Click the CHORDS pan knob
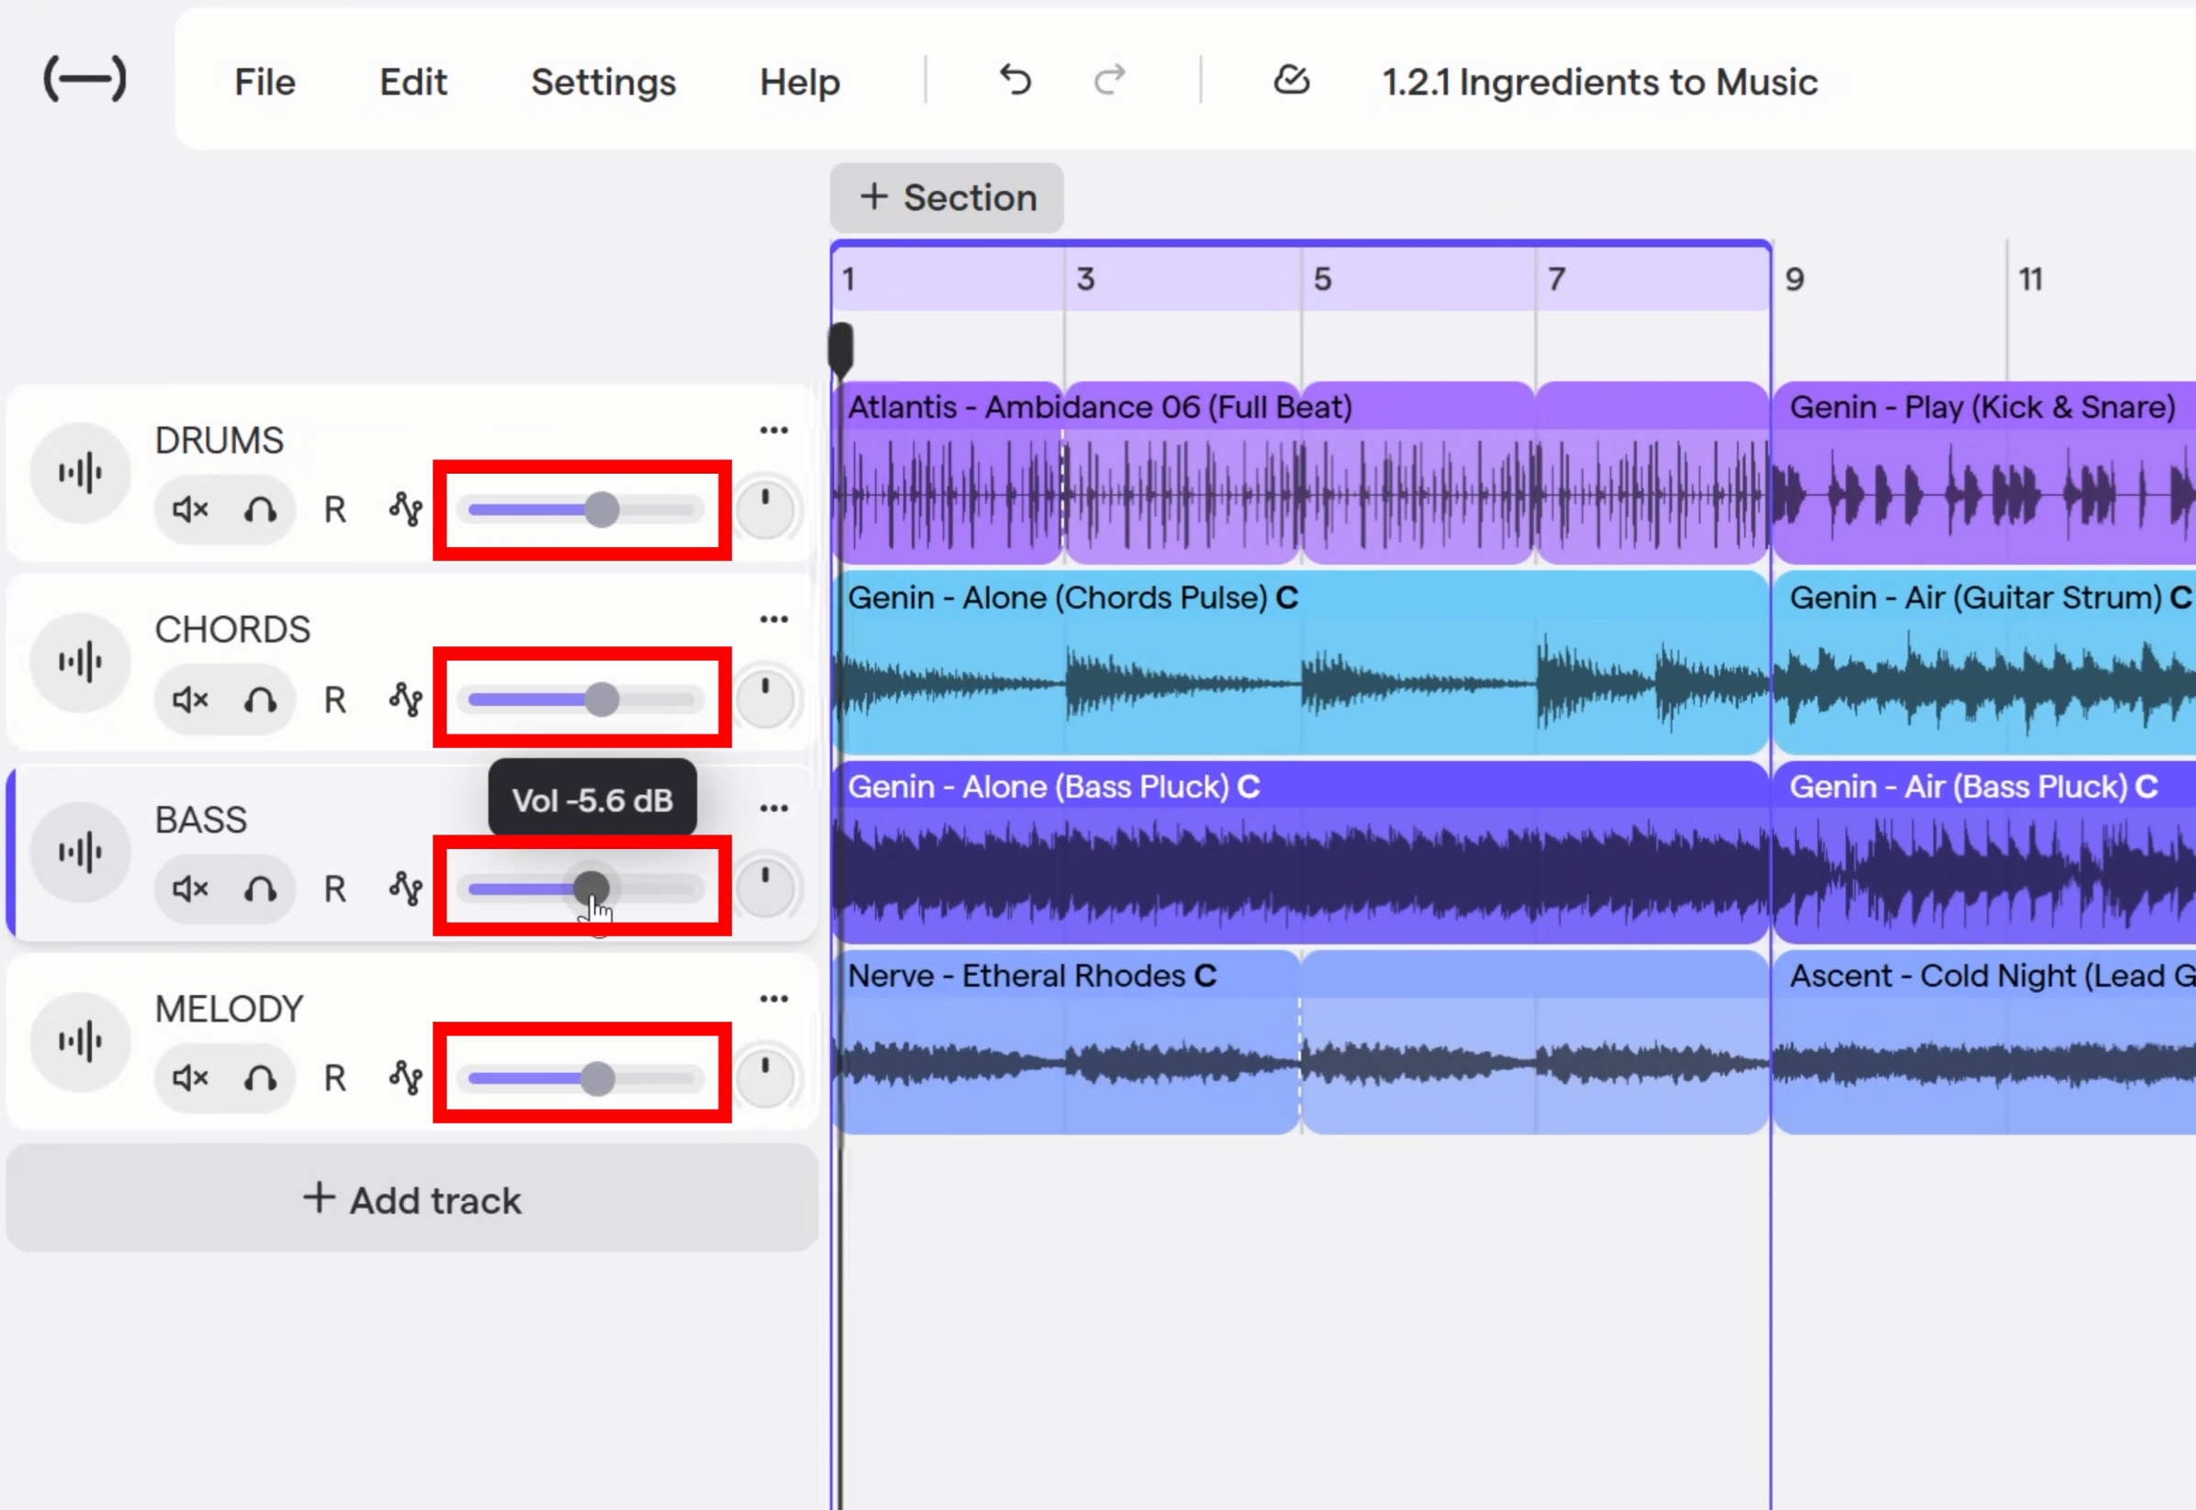 coord(766,699)
